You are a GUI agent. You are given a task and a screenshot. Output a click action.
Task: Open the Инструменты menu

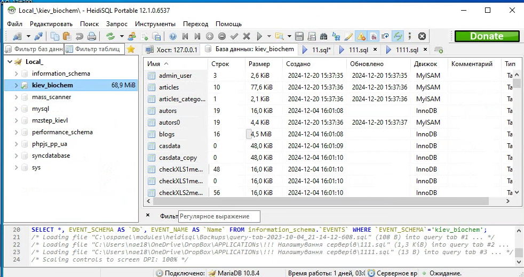point(155,24)
